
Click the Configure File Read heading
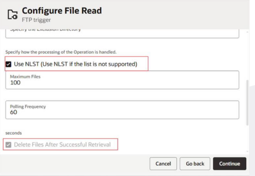pos(62,11)
